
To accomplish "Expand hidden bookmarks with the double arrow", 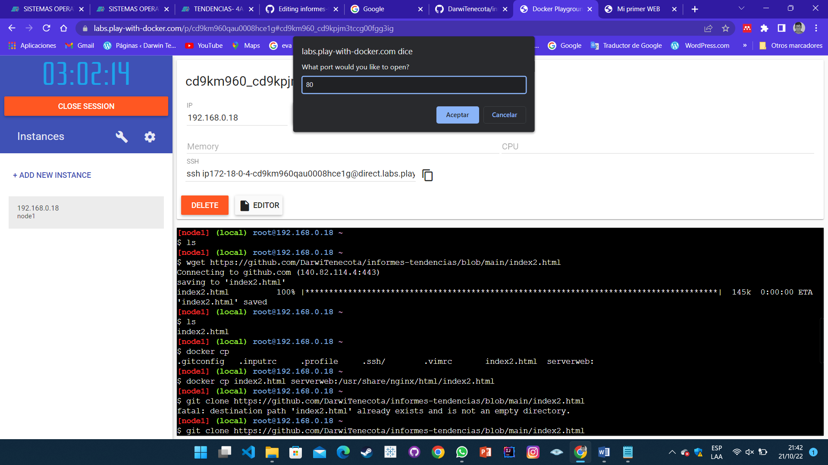I will (745, 46).
